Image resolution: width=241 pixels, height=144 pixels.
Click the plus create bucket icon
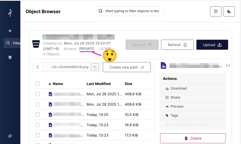tap(10, 31)
